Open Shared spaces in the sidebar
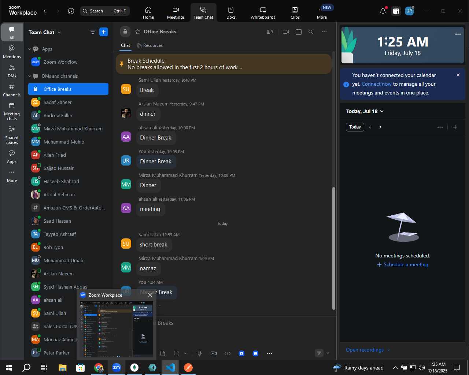Image resolution: width=469 pixels, height=375 pixels. (x=12, y=135)
